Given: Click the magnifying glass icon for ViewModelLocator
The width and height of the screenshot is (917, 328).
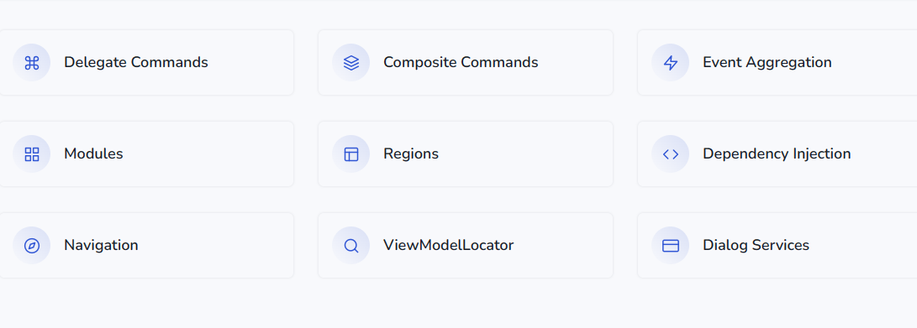Looking at the screenshot, I should coord(350,246).
